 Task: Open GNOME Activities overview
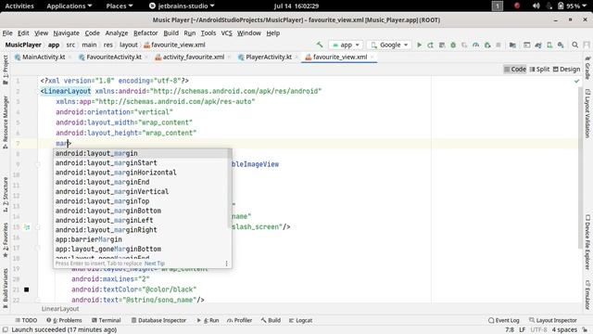click(x=19, y=6)
